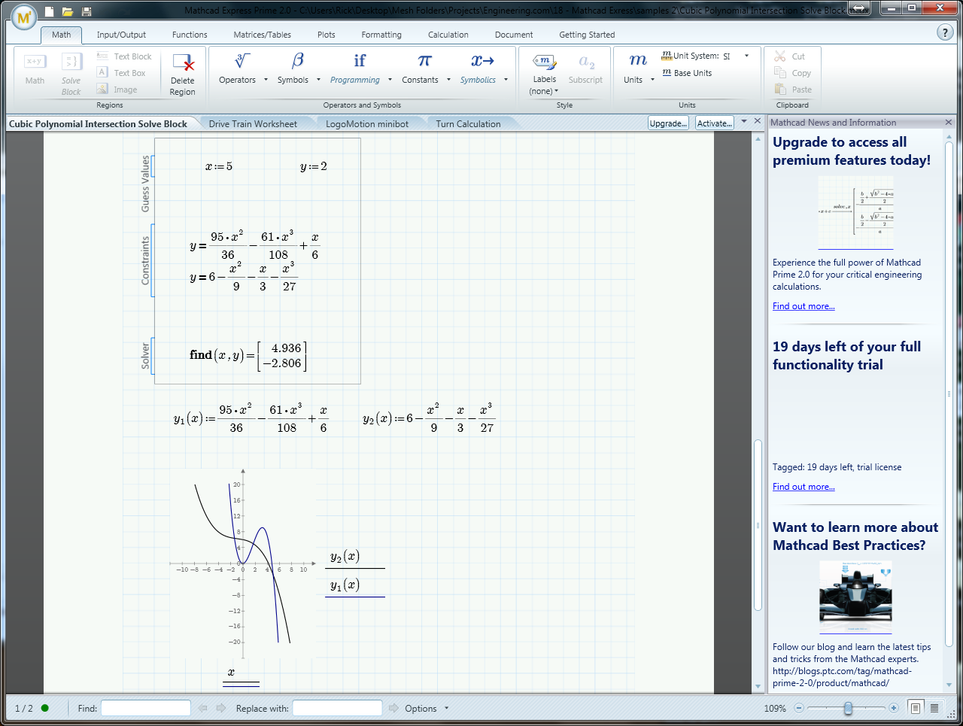Open the worksheet tab list dropdown arrow
The image size is (963, 726).
click(x=743, y=121)
